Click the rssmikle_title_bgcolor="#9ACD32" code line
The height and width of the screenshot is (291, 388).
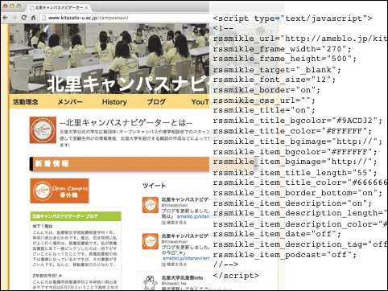click(298, 121)
